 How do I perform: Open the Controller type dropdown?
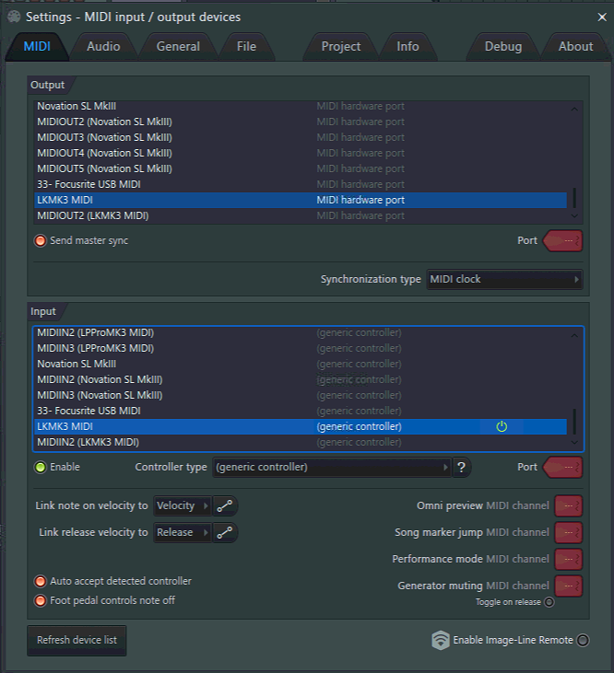[332, 467]
